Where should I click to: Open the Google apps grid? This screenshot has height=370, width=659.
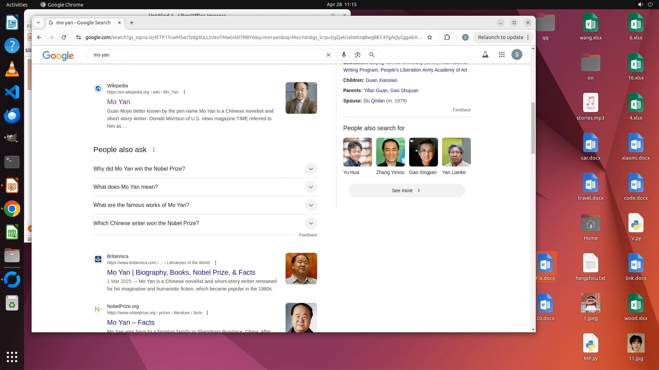(502, 54)
